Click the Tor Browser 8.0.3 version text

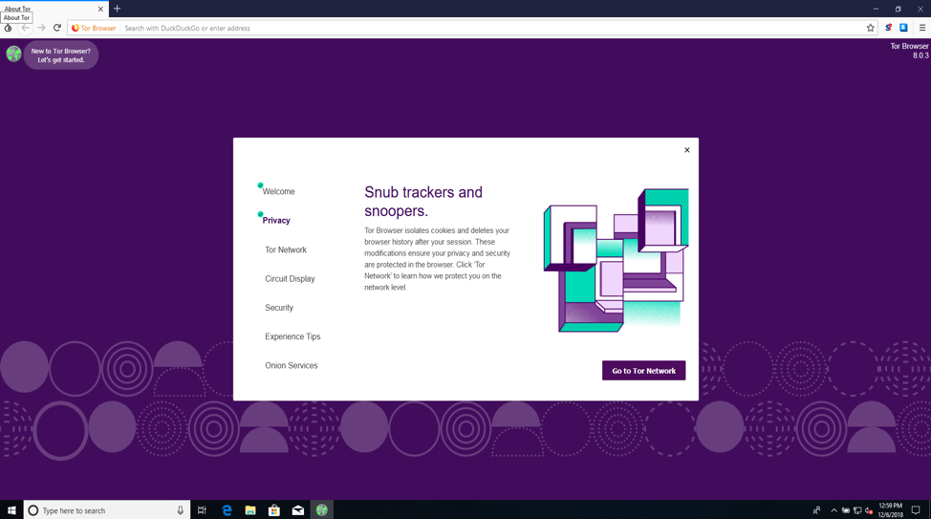click(909, 51)
